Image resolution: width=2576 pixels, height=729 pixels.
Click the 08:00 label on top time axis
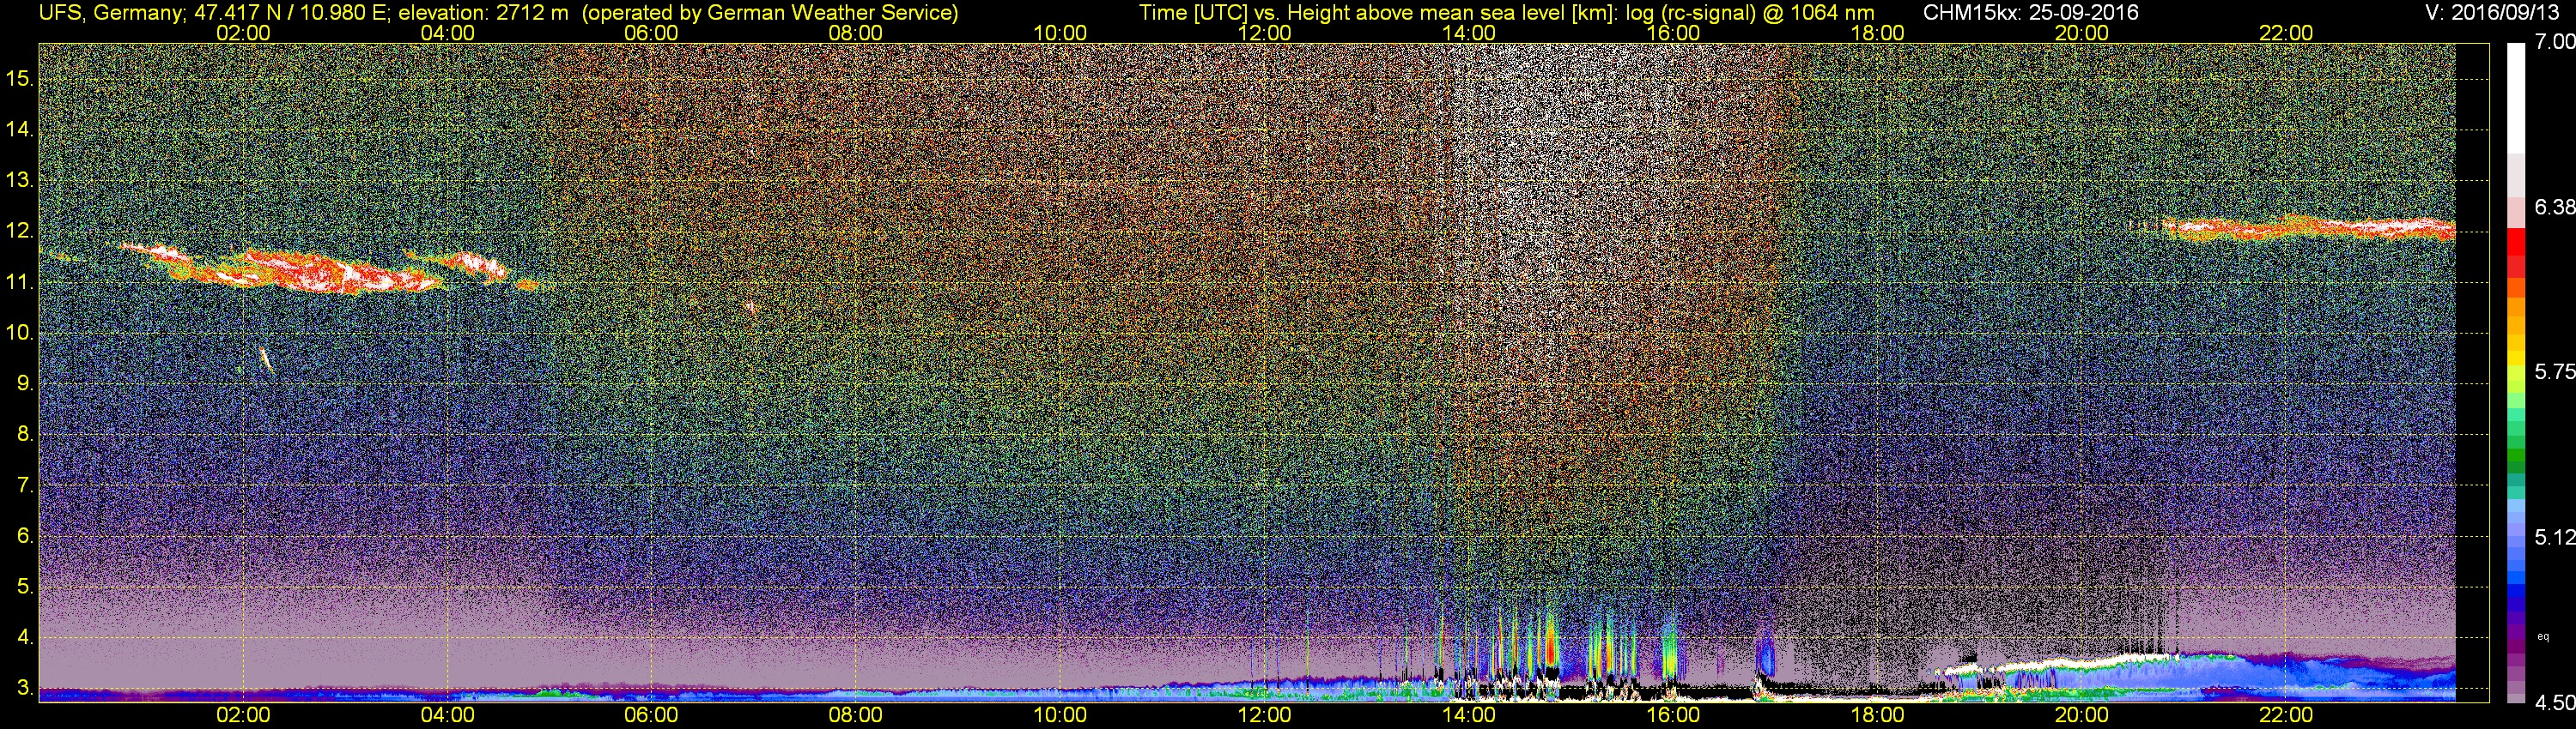pyautogui.click(x=856, y=33)
